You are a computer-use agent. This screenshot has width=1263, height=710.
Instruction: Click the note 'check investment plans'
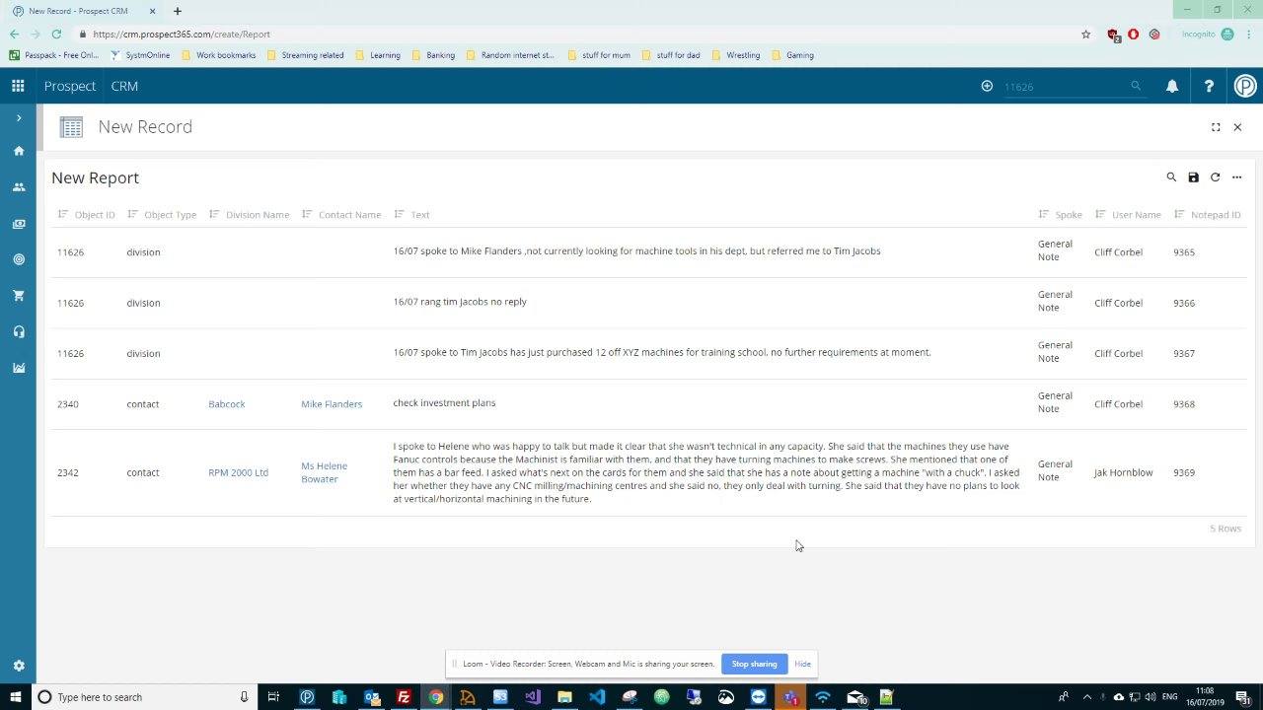coord(444,403)
